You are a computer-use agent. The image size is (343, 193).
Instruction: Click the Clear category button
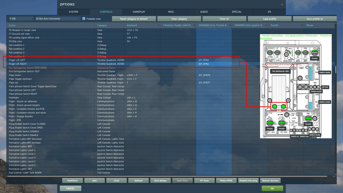(179, 19)
